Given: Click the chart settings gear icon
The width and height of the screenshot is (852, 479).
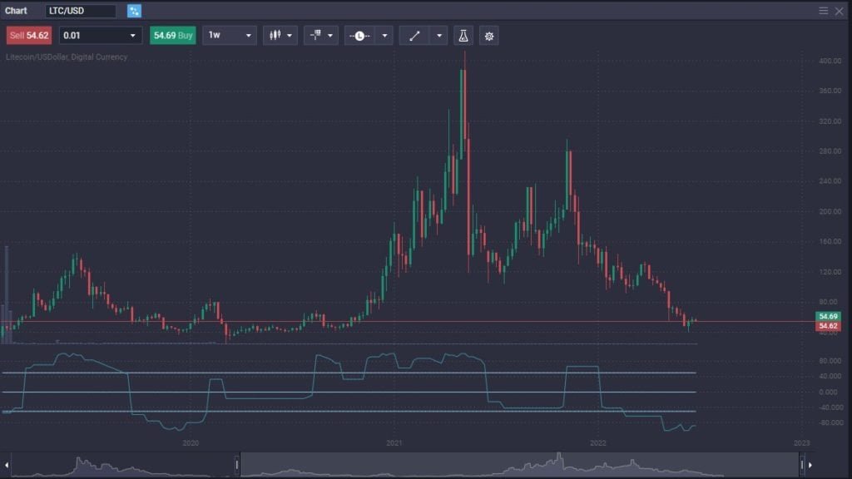Looking at the screenshot, I should [490, 35].
